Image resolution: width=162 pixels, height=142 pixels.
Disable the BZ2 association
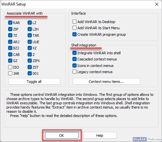tap(10, 48)
